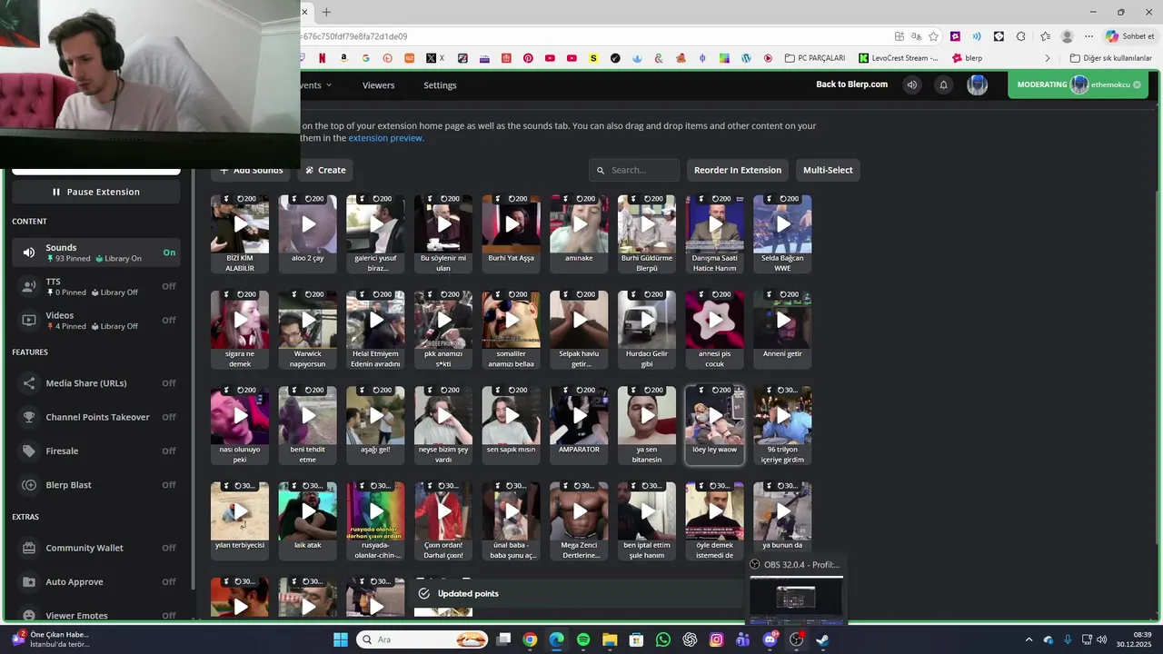This screenshot has height=654, width=1163.
Task: Click the Add Sounds button
Action: [251, 170]
